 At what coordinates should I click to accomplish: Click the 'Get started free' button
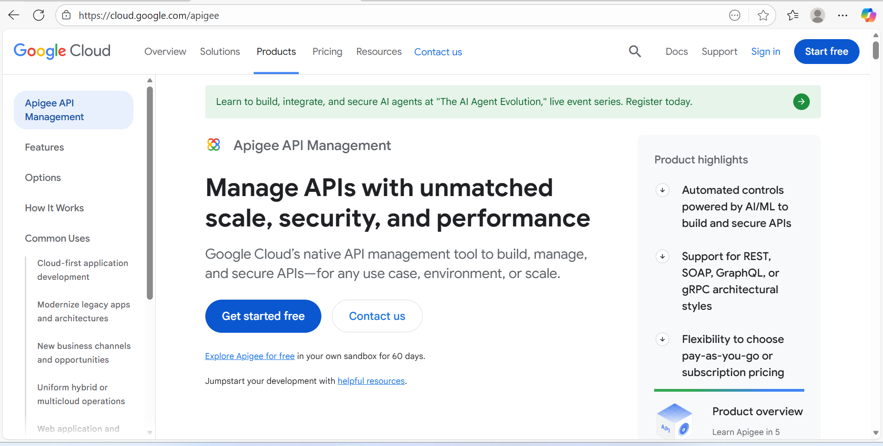263,316
